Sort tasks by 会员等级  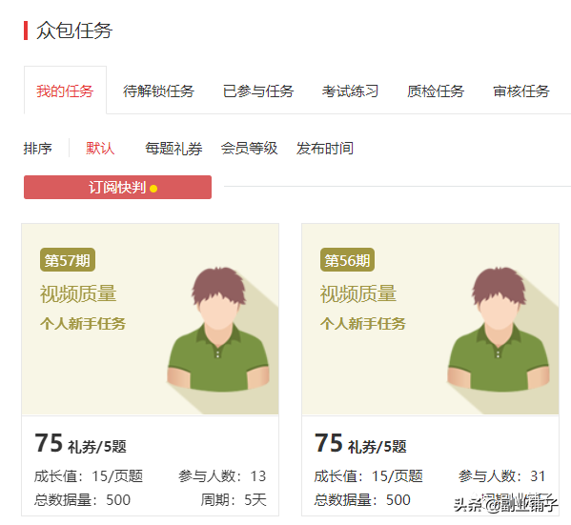(249, 149)
